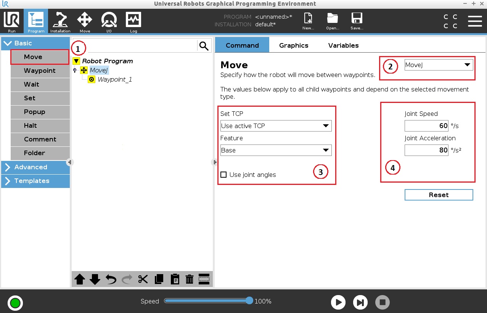Insert a Wait command
The width and height of the screenshot is (487, 313).
(x=40, y=84)
